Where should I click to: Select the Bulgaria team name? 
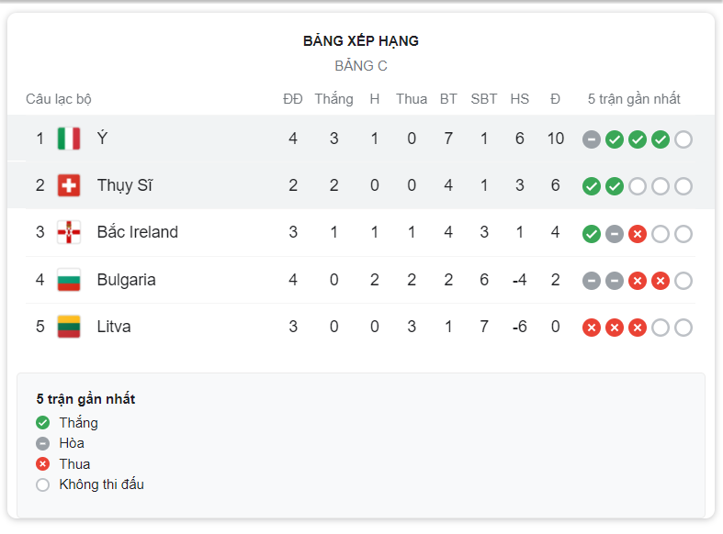[127, 280]
